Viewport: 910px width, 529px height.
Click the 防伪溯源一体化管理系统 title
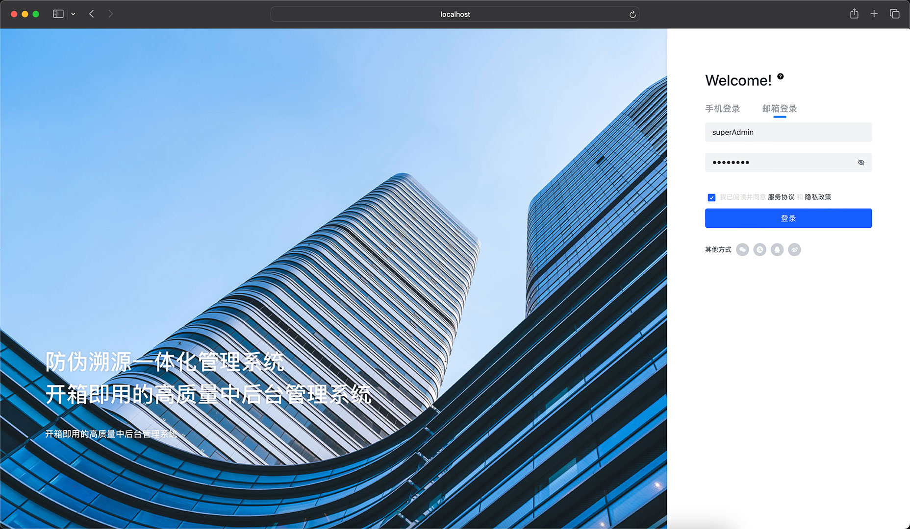tap(165, 362)
